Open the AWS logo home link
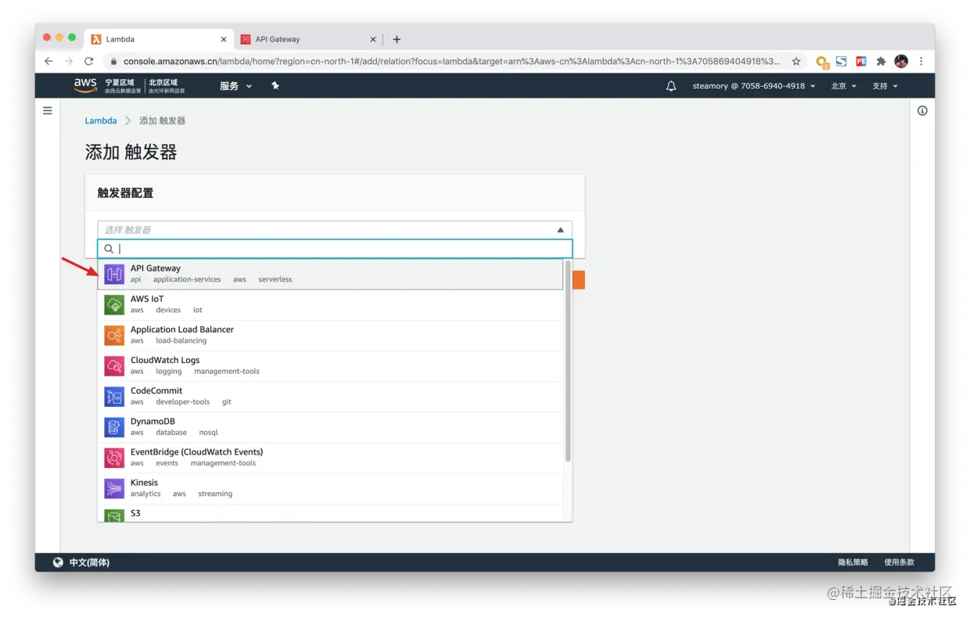 click(85, 85)
